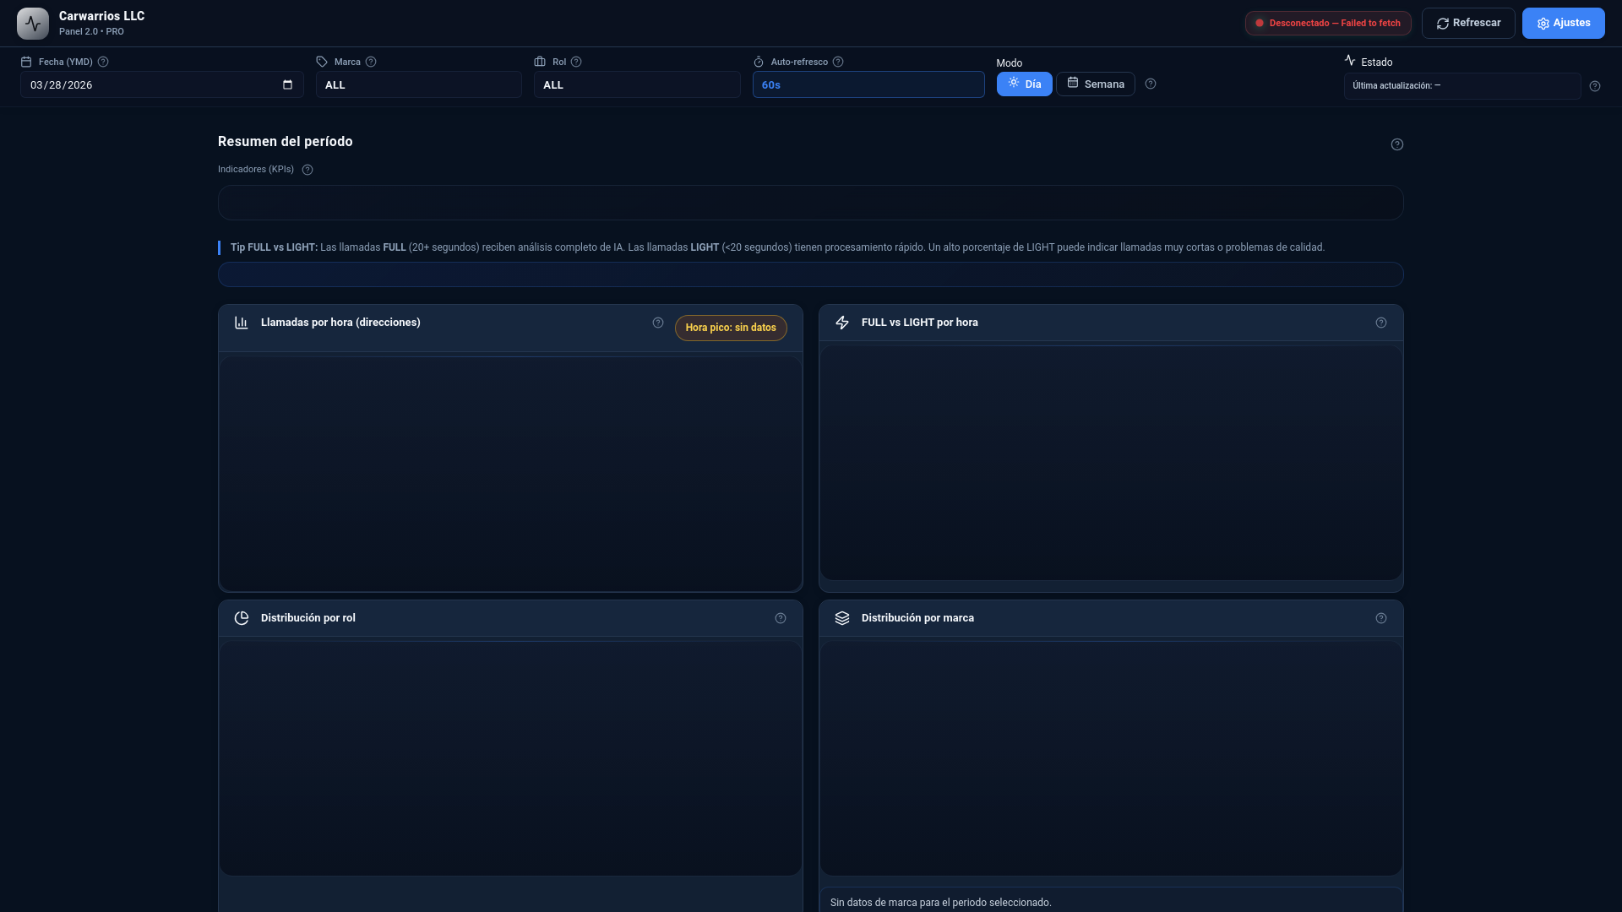Click the bar chart icon in Llamadas por hora
The image size is (1622, 912).
[242, 323]
